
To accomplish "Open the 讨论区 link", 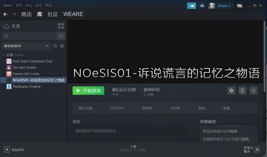I will 175,108.
